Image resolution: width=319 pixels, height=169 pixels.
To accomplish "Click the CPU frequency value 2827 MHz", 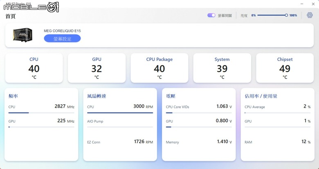I will tap(64, 106).
